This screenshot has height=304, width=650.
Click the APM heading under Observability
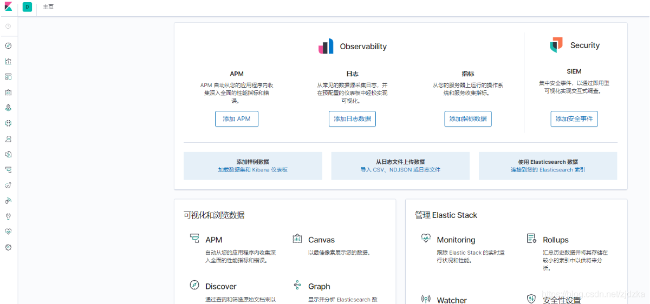click(237, 74)
